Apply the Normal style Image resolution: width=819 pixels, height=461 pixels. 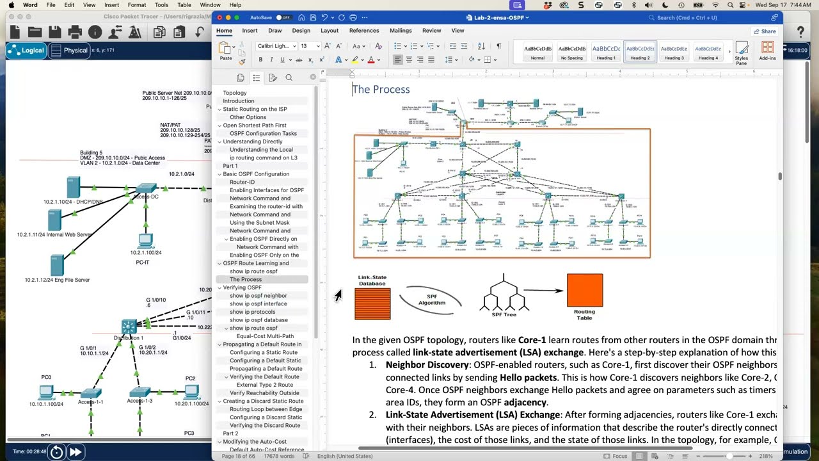pyautogui.click(x=537, y=53)
